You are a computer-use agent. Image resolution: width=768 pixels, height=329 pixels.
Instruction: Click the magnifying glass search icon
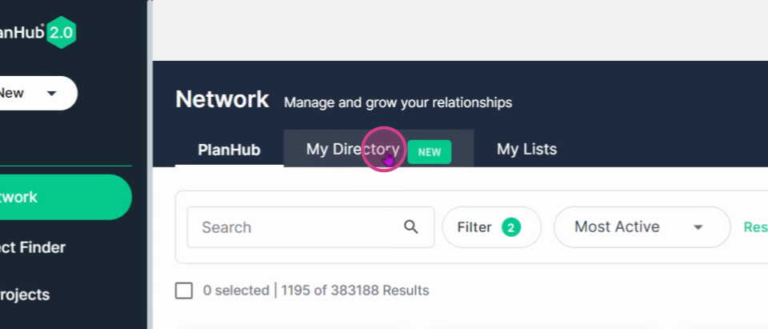pos(410,227)
